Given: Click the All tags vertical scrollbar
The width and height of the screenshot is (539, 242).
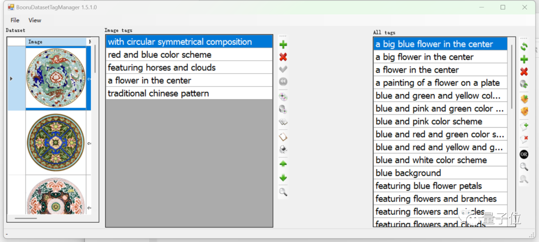Looking at the screenshot, I should [x=512, y=80].
